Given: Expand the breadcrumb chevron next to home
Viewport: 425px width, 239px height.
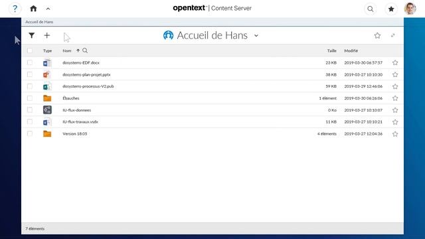Looking at the screenshot, I should (48, 9).
